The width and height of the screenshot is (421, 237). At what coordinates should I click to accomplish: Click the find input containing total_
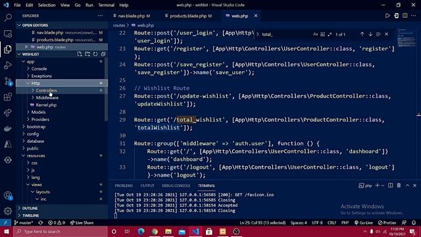pos(286,34)
